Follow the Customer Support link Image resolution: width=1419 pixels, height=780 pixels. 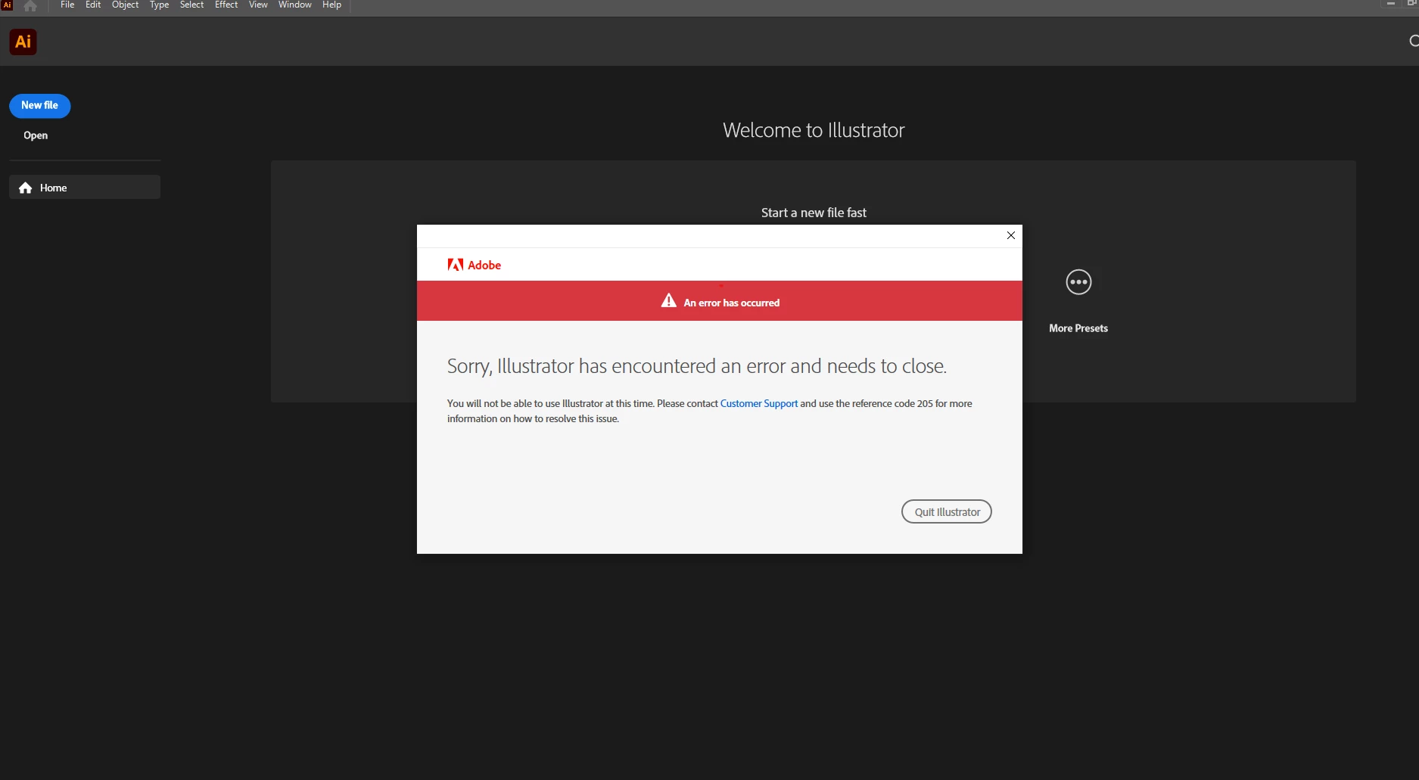pos(759,403)
